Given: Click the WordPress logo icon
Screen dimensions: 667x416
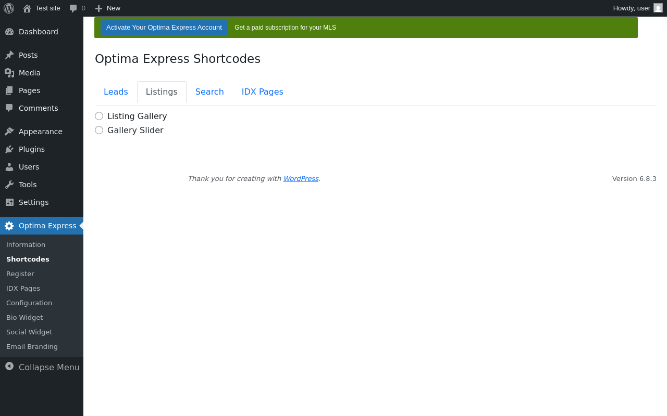Looking at the screenshot, I should point(9,8).
